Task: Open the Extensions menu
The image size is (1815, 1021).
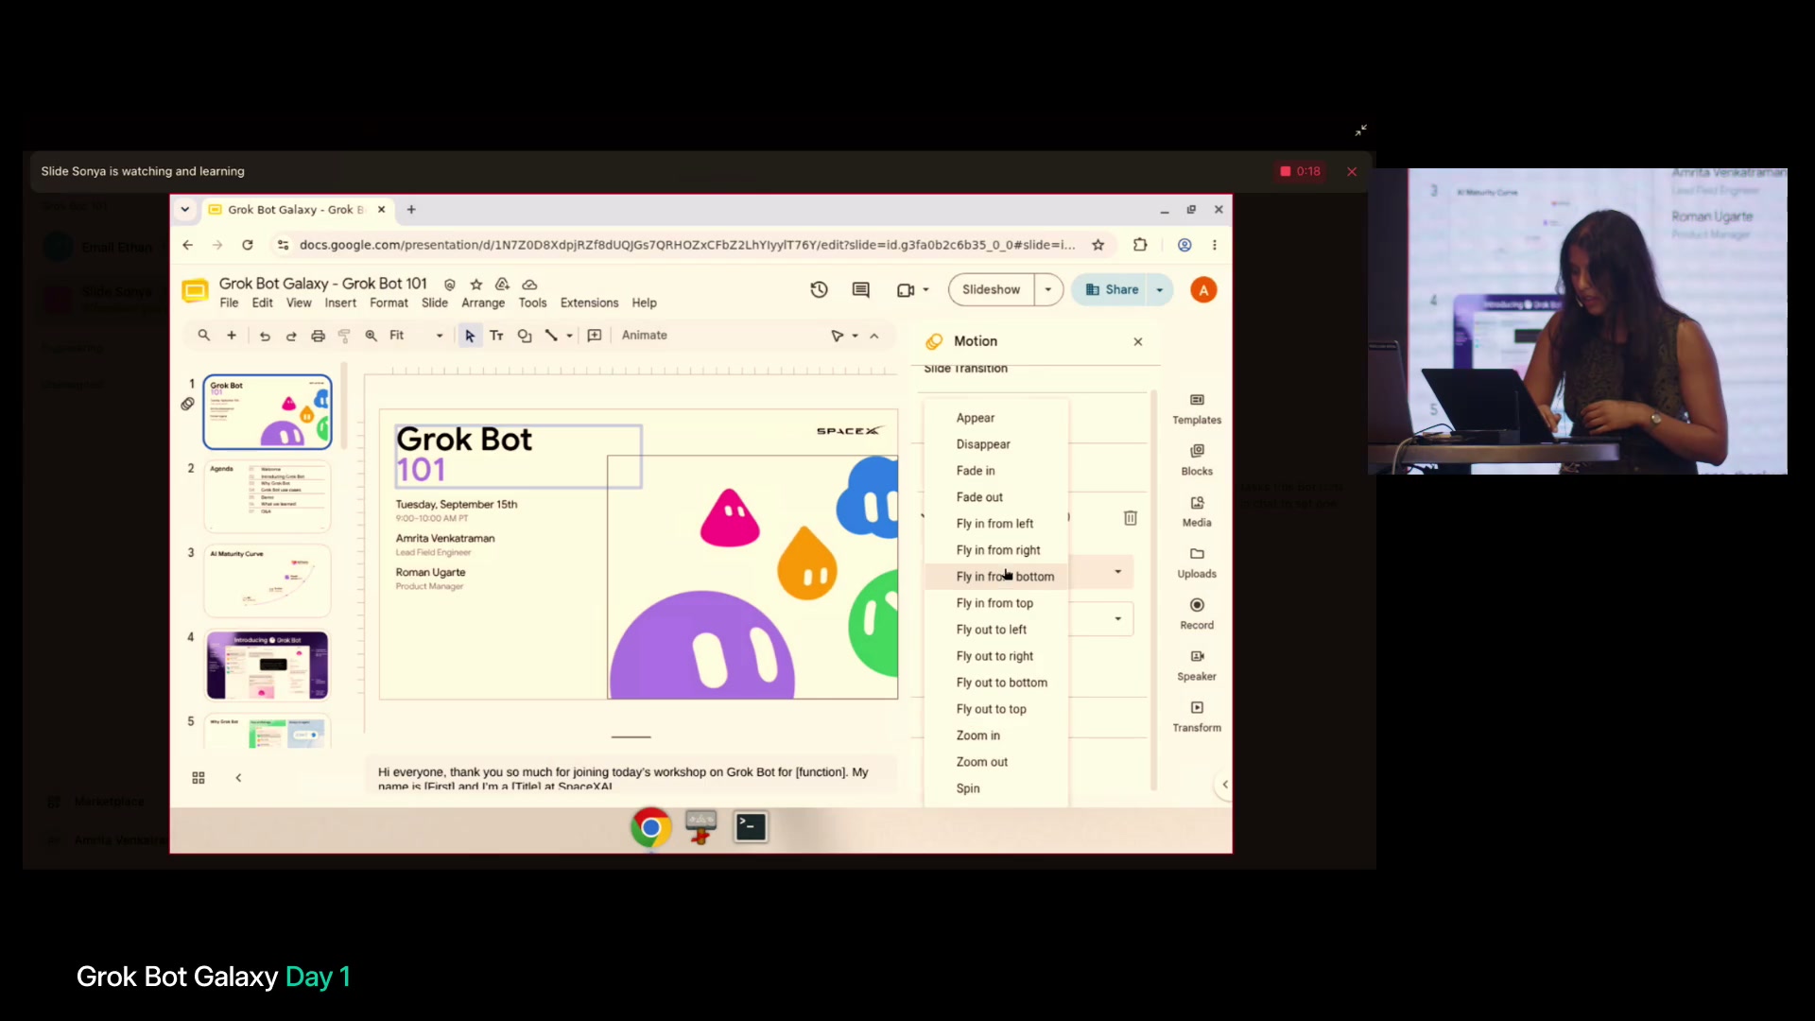Action: (589, 303)
